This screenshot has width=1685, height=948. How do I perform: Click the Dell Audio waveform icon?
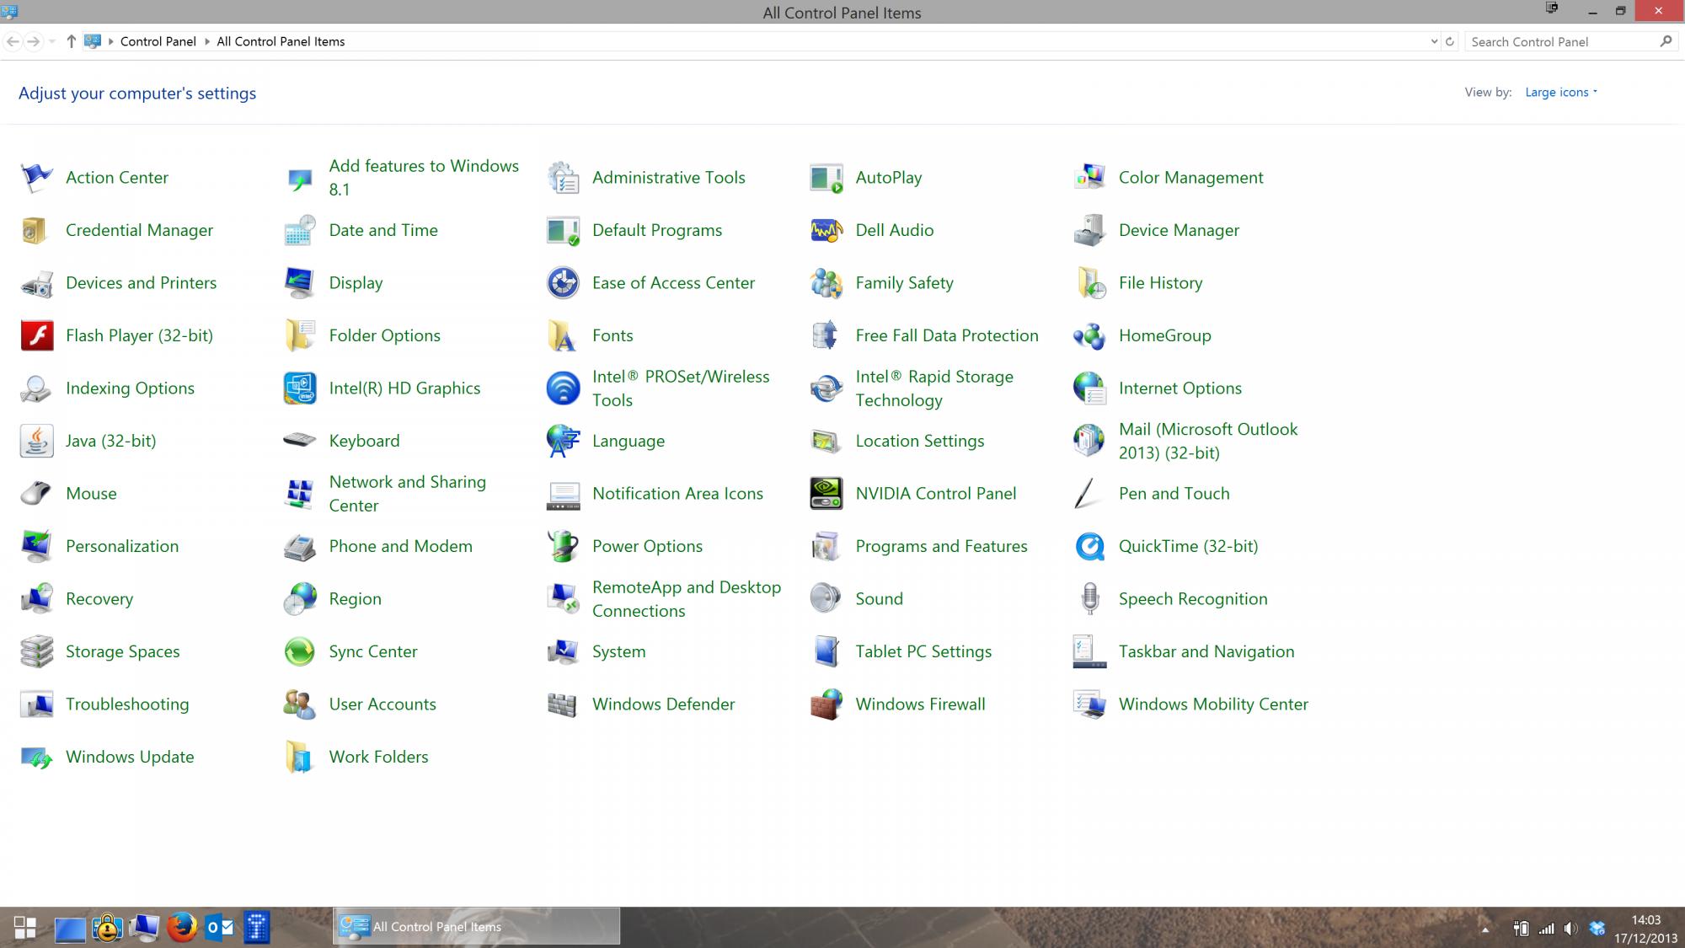pos(826,230)
